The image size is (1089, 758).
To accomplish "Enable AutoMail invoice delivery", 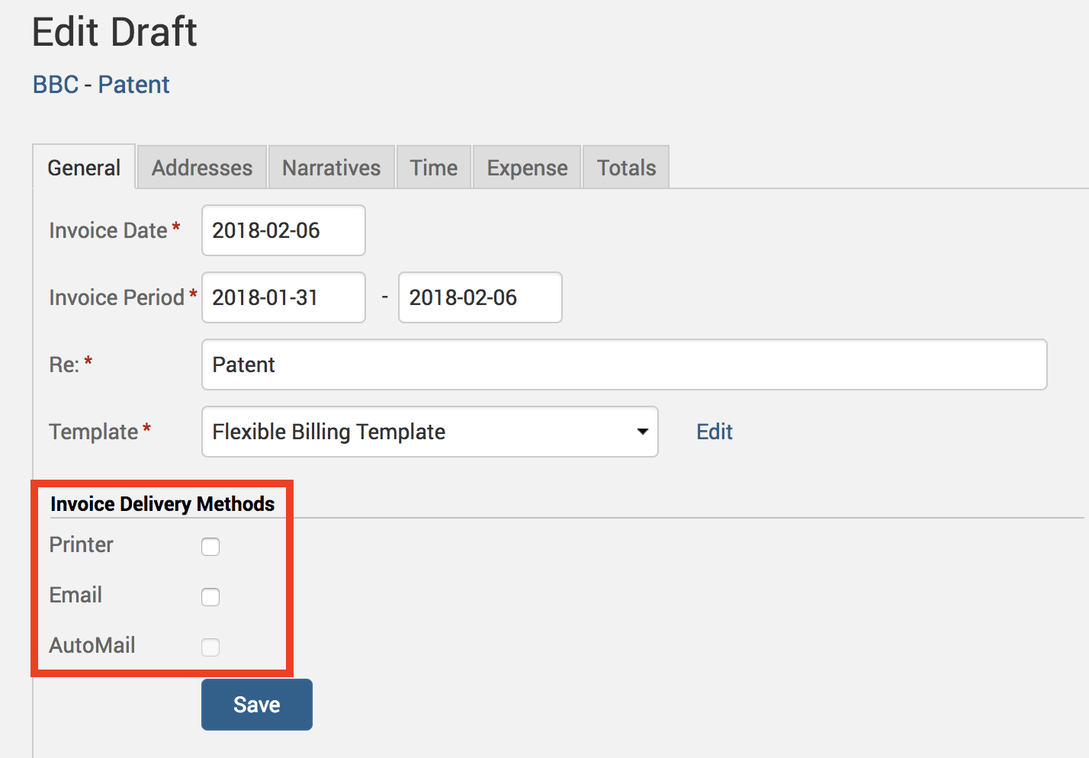I will point(210,647).
